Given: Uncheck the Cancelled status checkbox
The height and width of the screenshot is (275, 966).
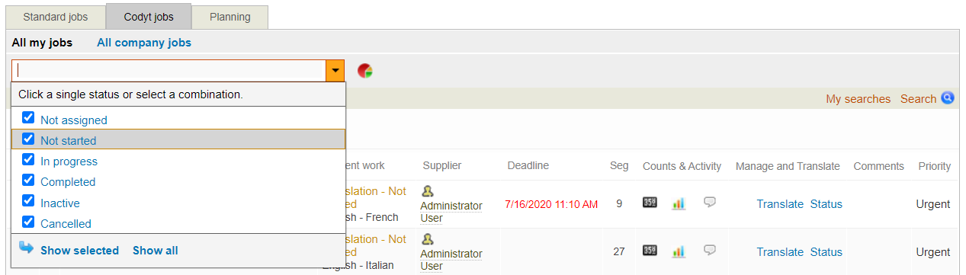Looking at the screenshot, I should [28, 222].
